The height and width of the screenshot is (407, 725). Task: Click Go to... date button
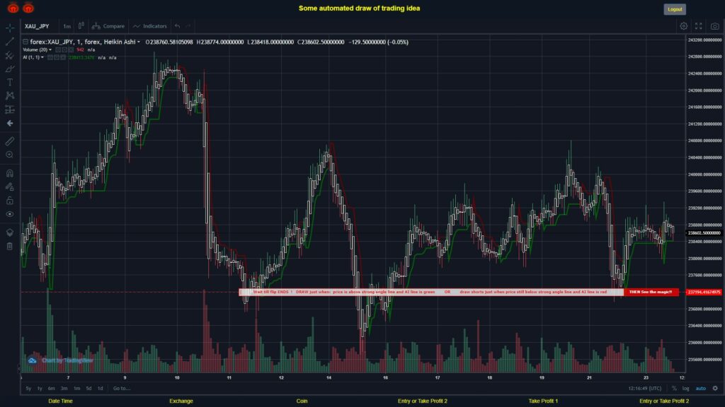pos(122,389)
